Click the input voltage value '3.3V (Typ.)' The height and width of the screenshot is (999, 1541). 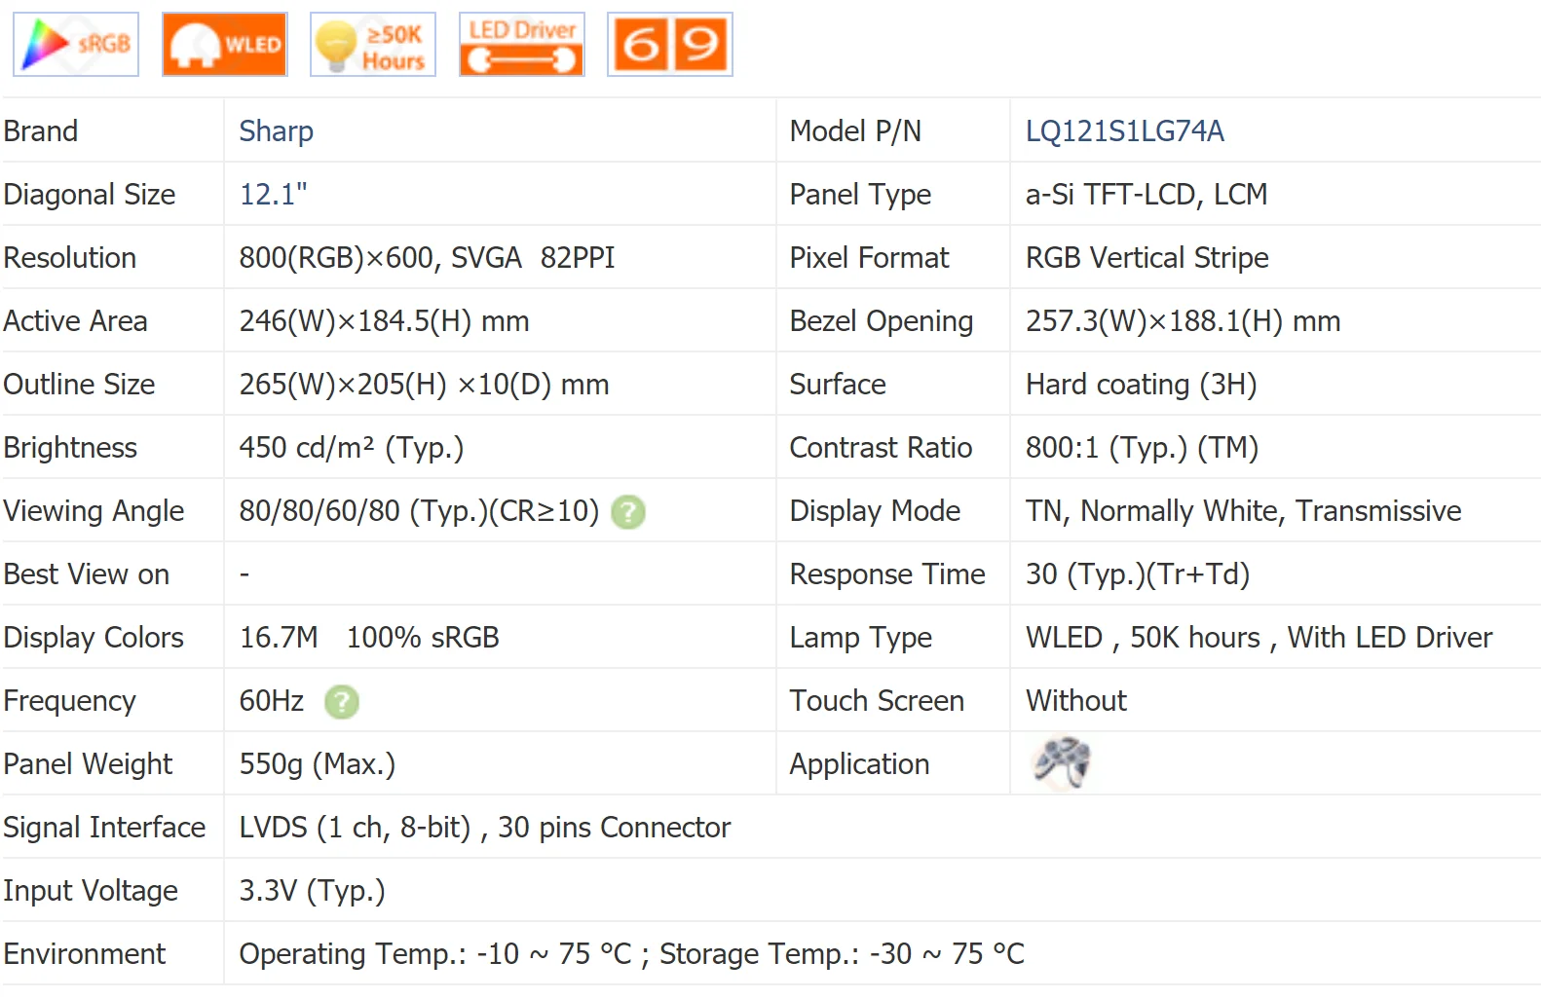pos(313,891)
